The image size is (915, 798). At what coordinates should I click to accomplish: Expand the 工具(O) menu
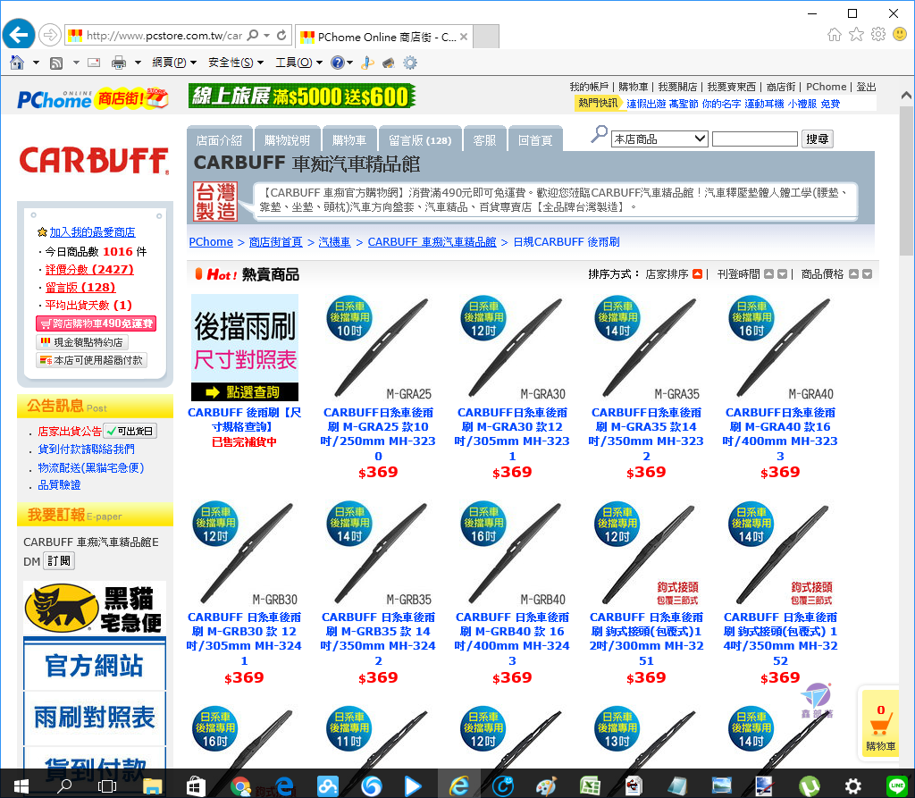(298, 63)
